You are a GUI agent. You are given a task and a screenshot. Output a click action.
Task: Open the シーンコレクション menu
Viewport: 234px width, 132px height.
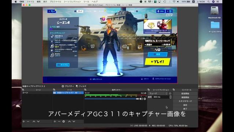[x=72, y=1]
